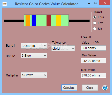This screenshot has width=112, height=95.
Task: Click the window title text
Action: (x=46, y=4)
